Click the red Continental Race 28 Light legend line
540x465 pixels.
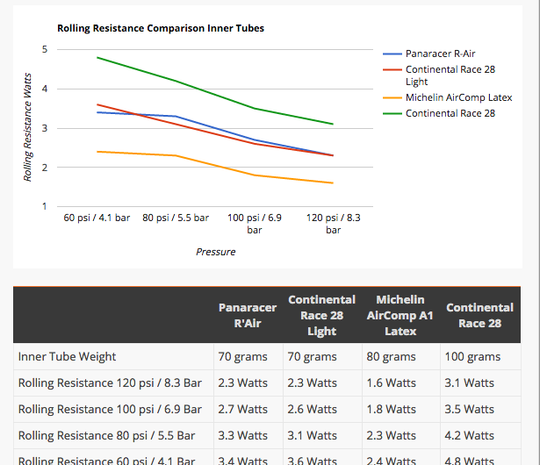pos(392,70)
